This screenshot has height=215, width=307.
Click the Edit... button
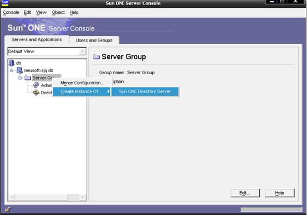245,193
